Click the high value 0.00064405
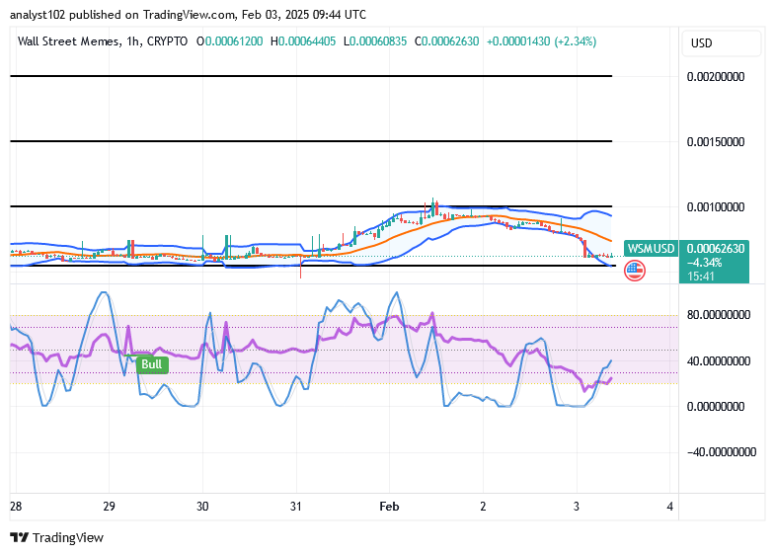775x555 pixels. [307, 41]
